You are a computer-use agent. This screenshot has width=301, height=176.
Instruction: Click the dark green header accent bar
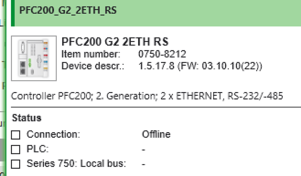[x=13, y=13]
